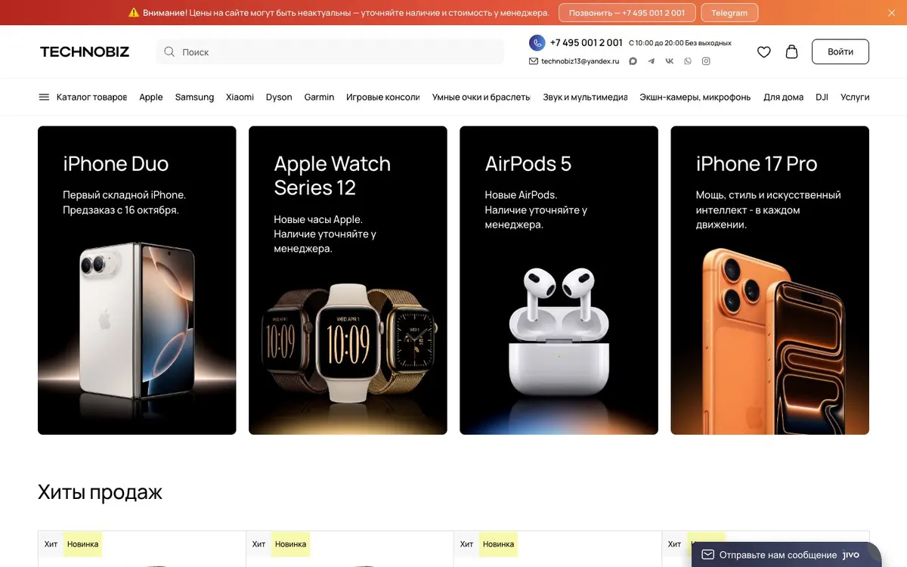
Task: Open the chat-bubble messenger icon beside the email
Action: click(633, 61)
